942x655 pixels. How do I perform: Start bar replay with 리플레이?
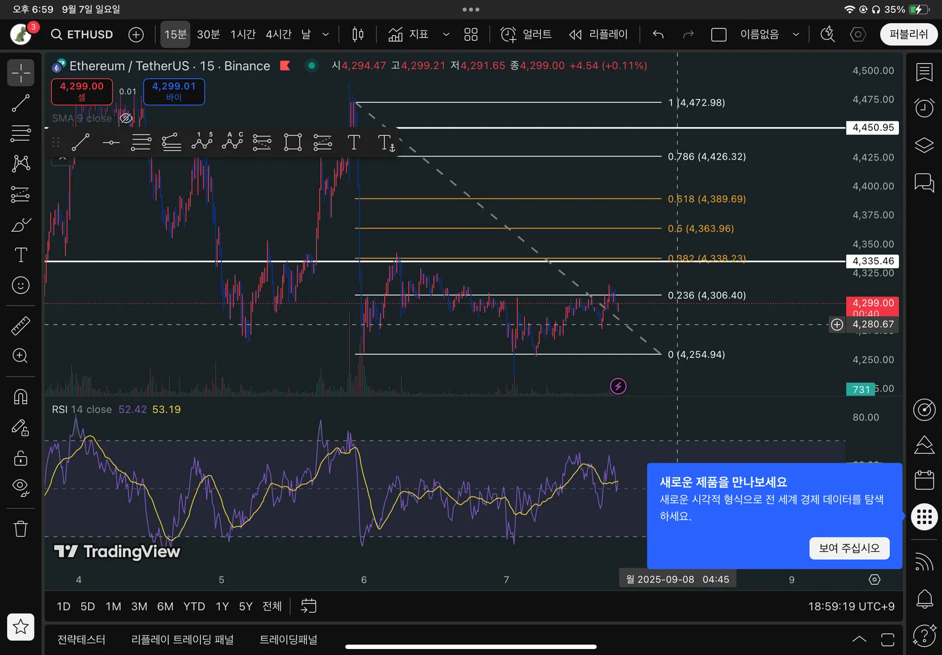point(599,35)
